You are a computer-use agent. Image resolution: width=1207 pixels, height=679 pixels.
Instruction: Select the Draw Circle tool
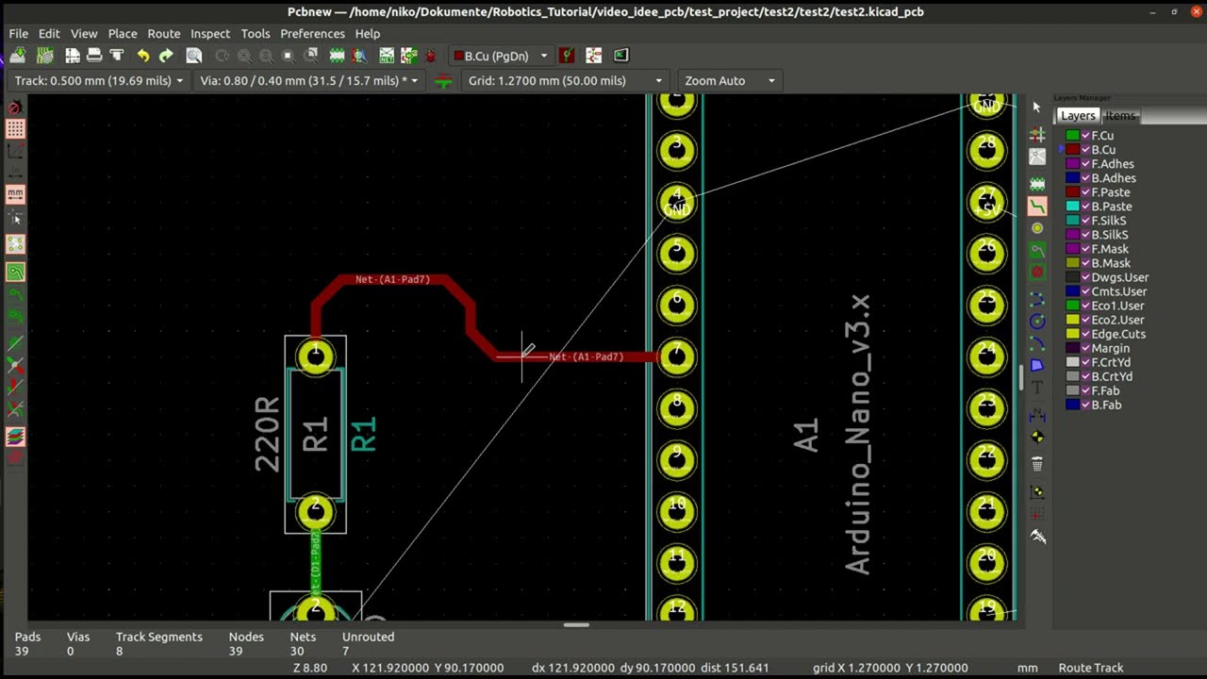coord(1037,322)
